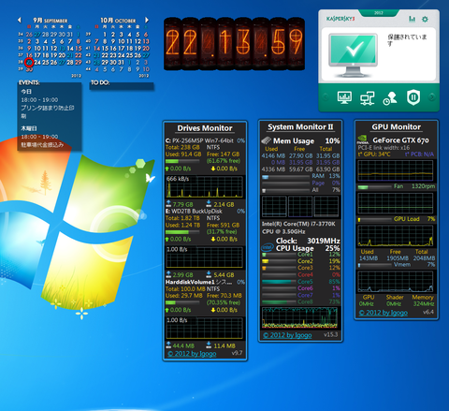Click C: drive download total icon 2.14 GB
This screenshot has height=411, width=449.
pyautogui.click(x=209, y=204)
